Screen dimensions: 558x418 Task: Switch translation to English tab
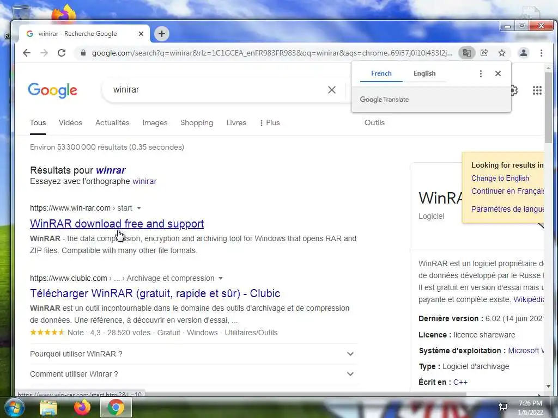point(424,73)
